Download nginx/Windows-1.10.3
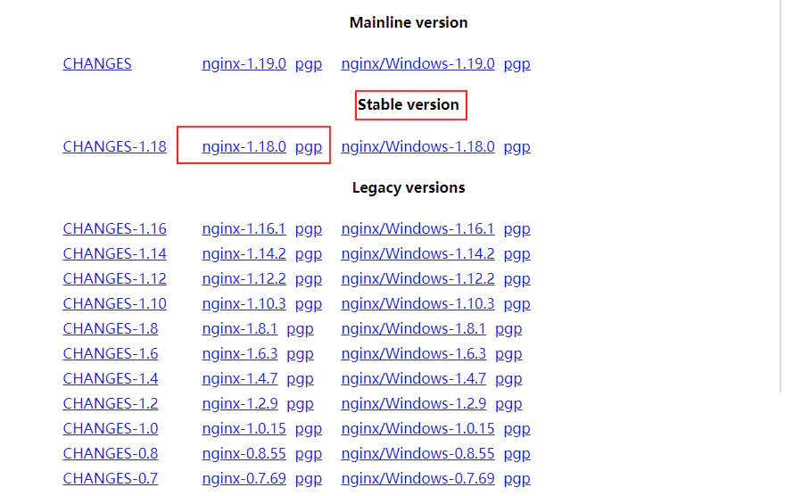This screenshot has width=785, height=496. [417, 304]
